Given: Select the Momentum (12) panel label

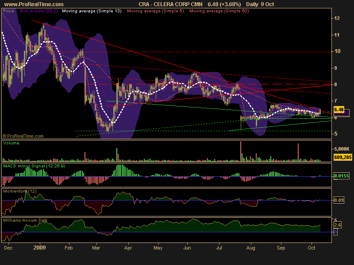Looking at the screenshot, I should pyautogui.click(x=20, y=191).
